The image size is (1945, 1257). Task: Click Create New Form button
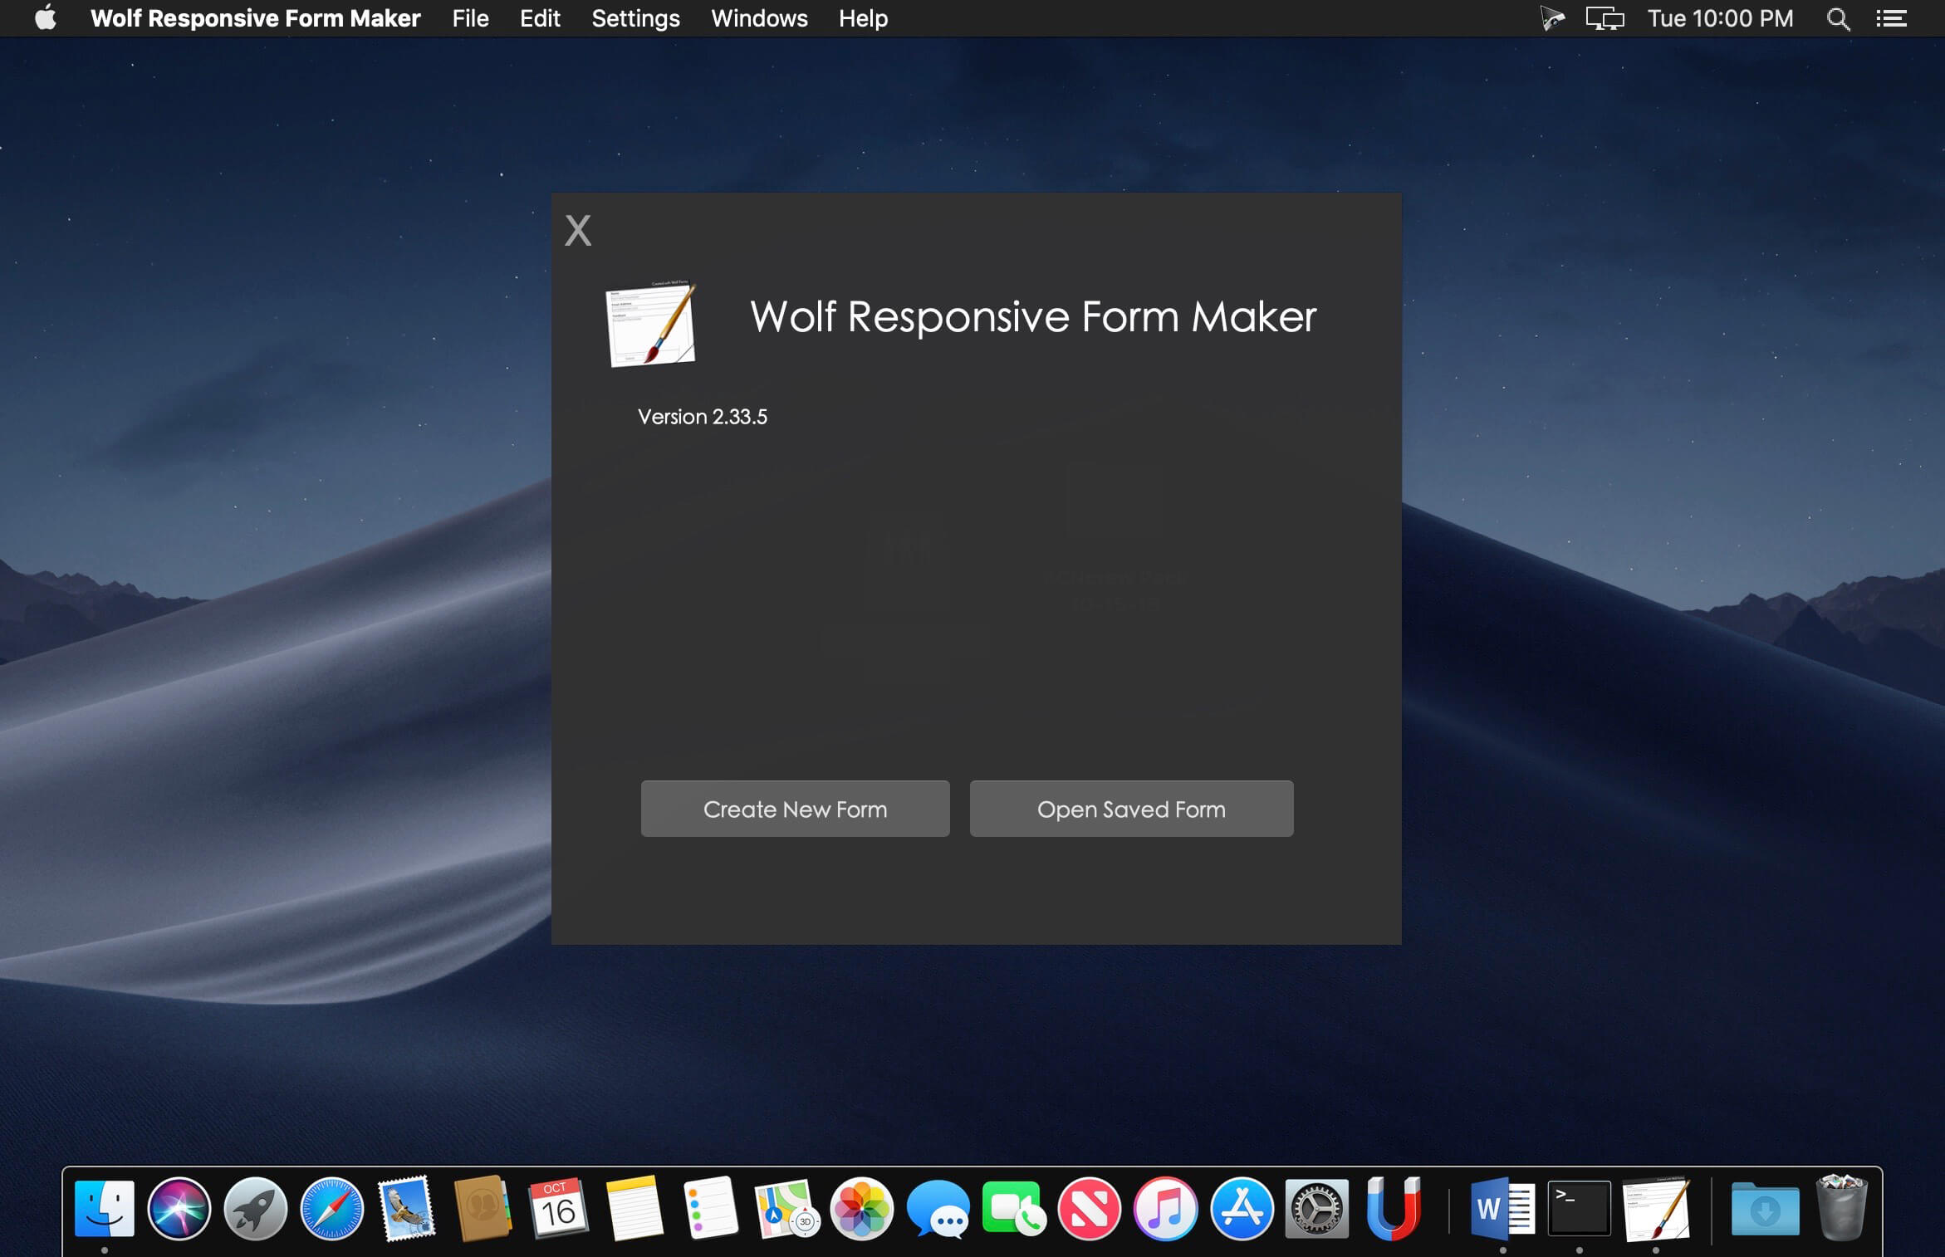pos(795,809)
